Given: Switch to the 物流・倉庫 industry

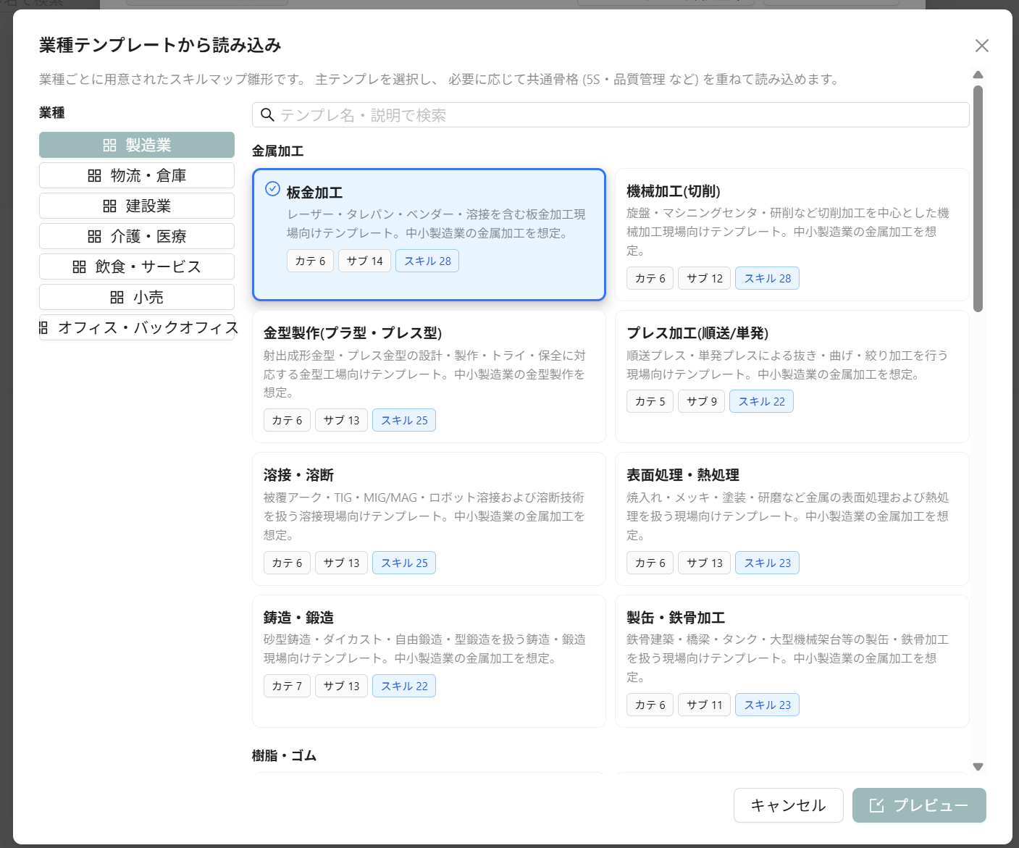Looking at the screenshot, I should (x=137, y=175).
